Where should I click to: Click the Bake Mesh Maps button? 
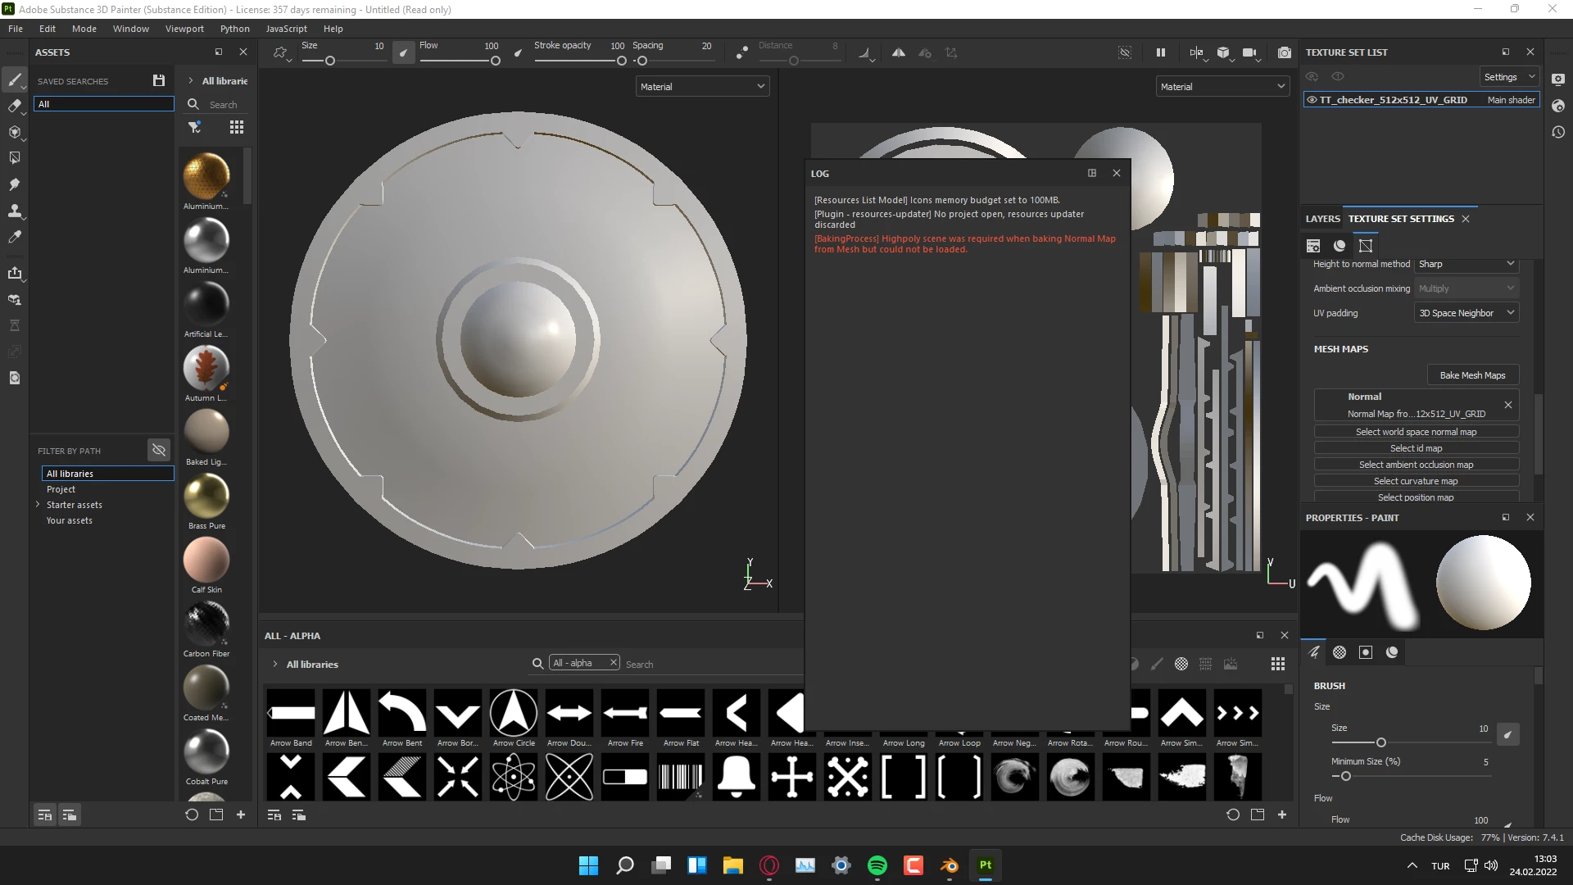click(x=1472, y=375)
